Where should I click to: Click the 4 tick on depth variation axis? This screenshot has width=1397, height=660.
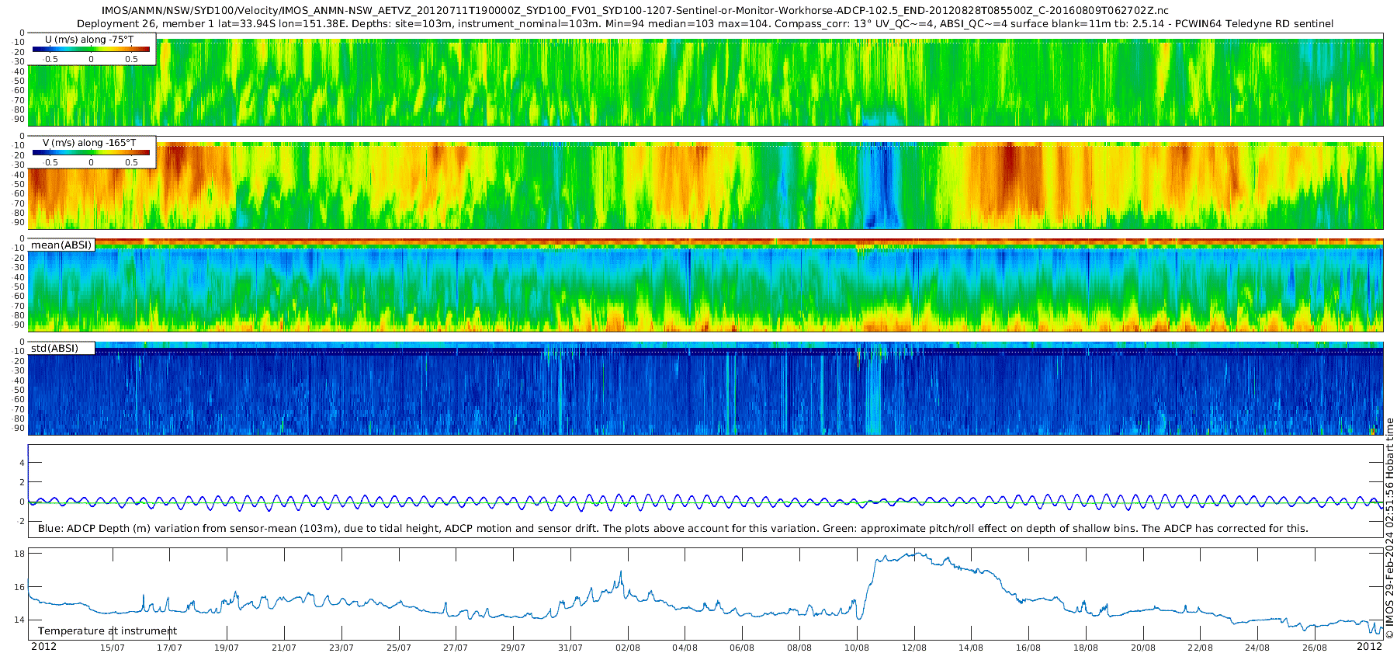pyautogui.click(x=23, y=463)
